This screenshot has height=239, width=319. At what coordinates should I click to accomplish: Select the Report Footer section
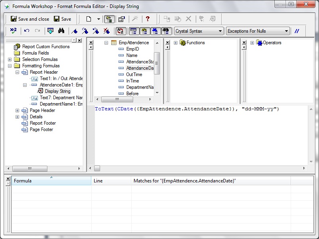tap(43, 123)
